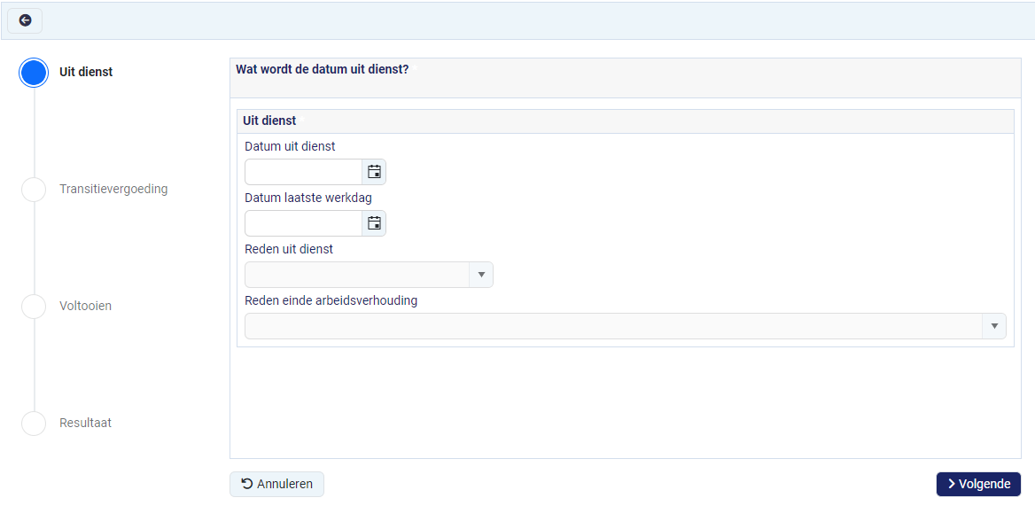Go to Transitievergoeding step label

pos(113,189)
